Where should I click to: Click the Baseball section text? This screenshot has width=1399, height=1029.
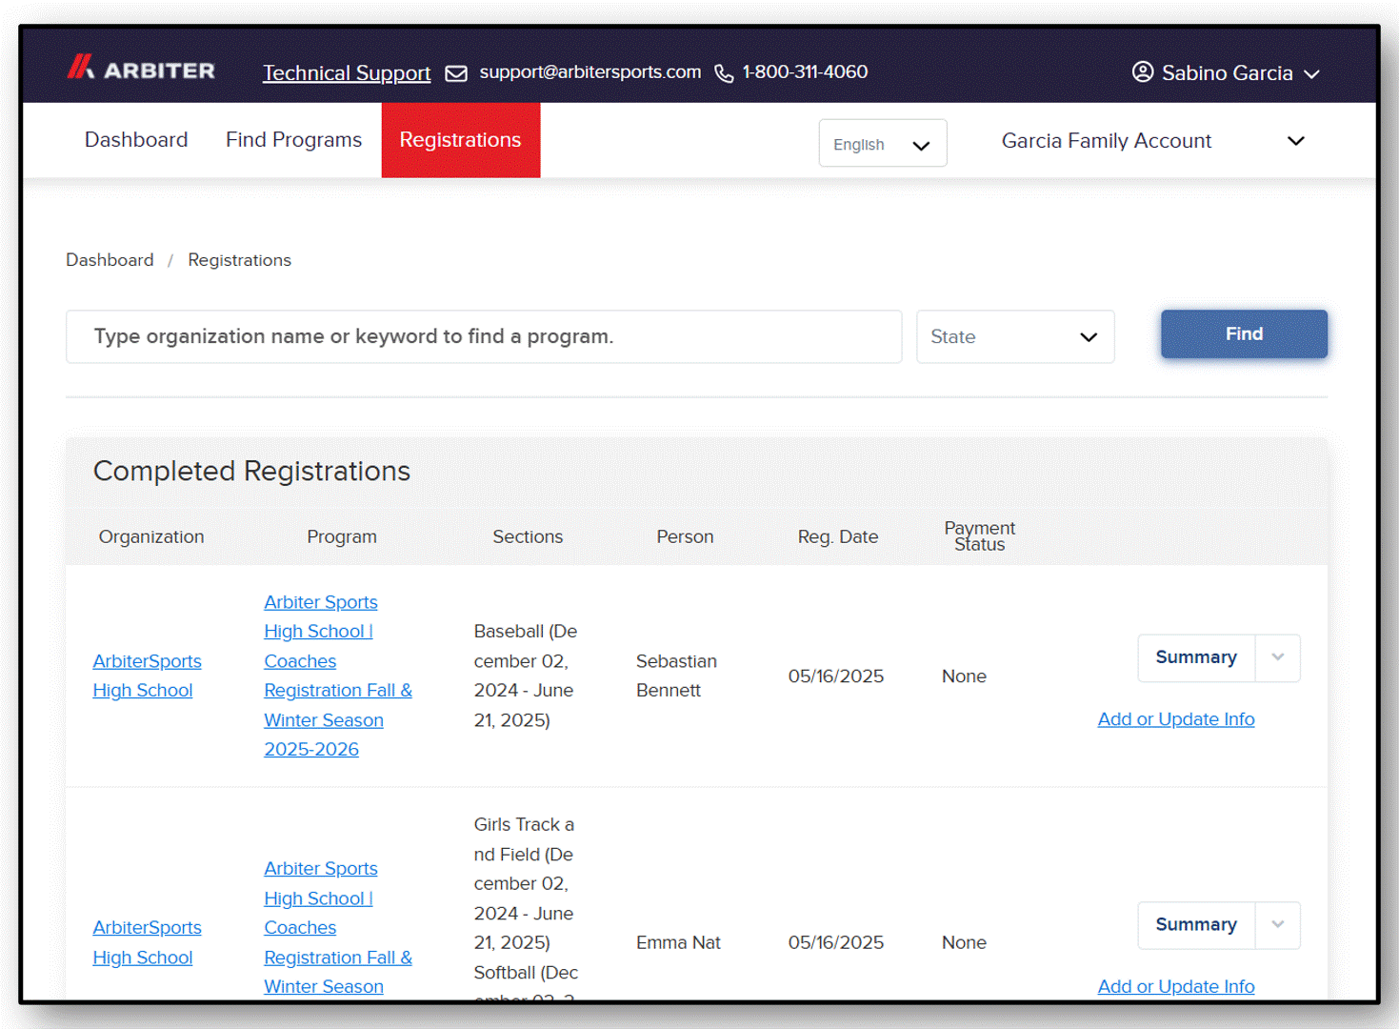coord(526,676)
